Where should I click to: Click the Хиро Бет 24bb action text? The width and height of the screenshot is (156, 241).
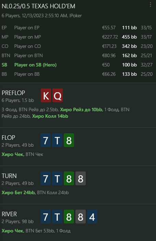click(x=19, y=192)
